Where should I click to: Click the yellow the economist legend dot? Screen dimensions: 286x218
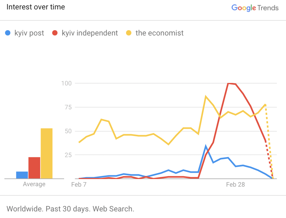pos(129,33)
